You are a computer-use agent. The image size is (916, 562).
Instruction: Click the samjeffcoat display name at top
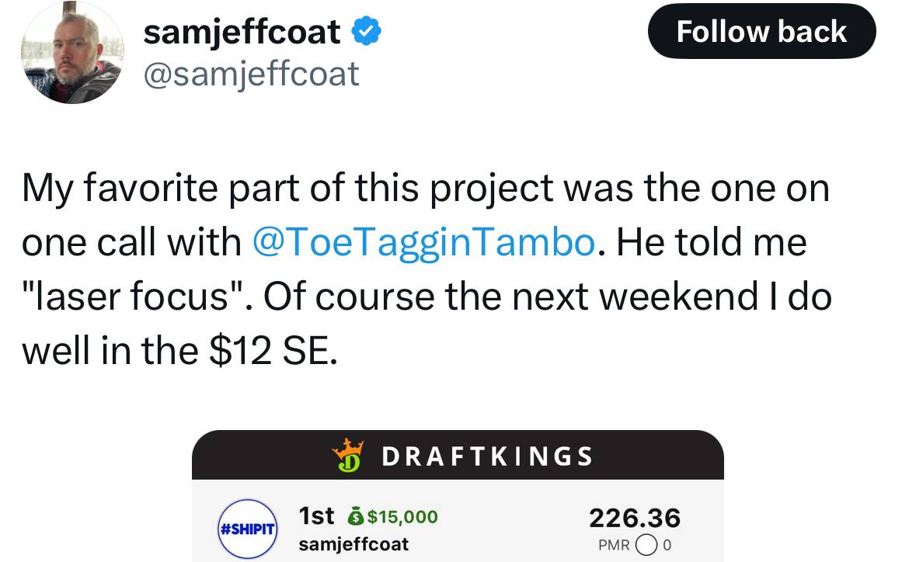click(x=242, y=32)
